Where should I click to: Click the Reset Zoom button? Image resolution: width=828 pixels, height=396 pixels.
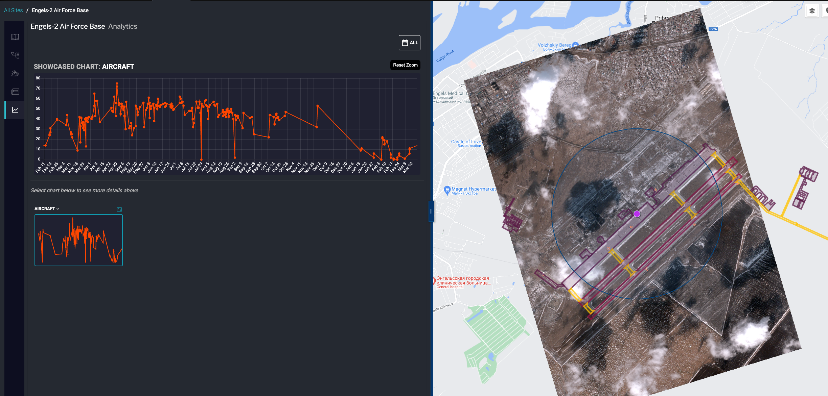(x=405, y=65)
